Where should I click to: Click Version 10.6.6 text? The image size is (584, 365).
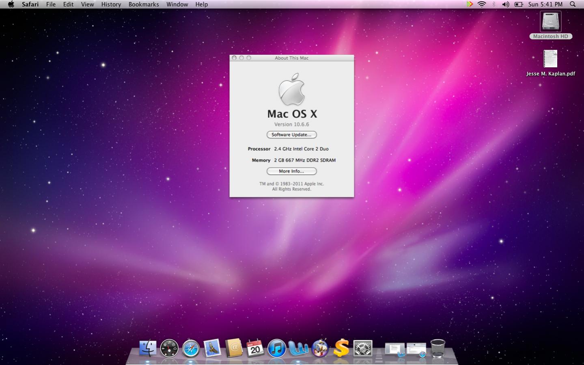[291, 124]
